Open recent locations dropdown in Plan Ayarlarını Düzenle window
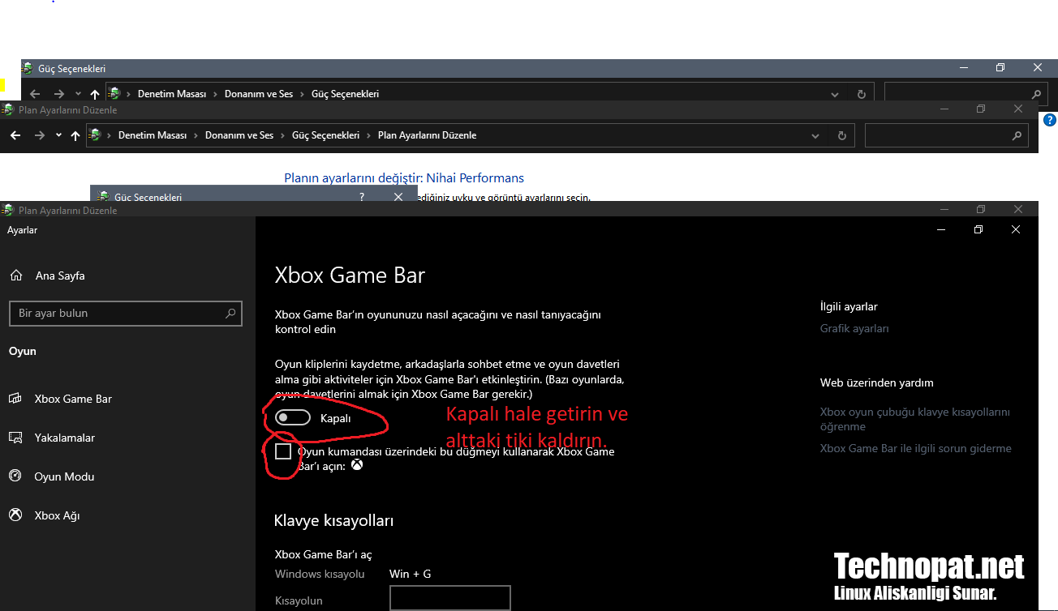This screenshot has width=1058, height=611. click(x=58, y=135)
